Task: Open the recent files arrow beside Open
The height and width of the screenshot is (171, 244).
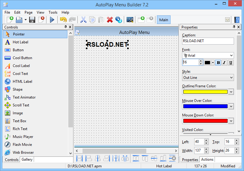Action: click(x=25, y=20)
